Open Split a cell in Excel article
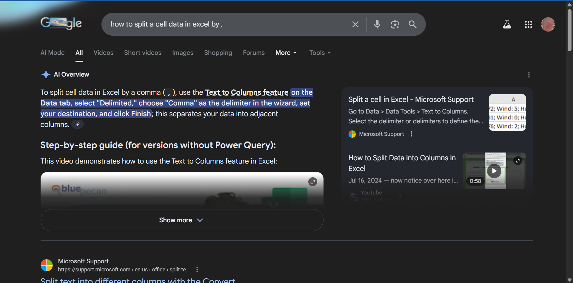The image size is (573, 283). 411,99
